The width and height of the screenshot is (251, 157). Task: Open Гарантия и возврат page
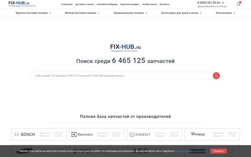click(130, 4)
